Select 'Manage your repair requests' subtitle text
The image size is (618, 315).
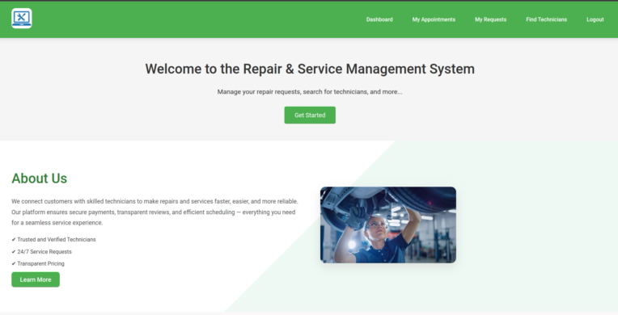tap(310, 92)
